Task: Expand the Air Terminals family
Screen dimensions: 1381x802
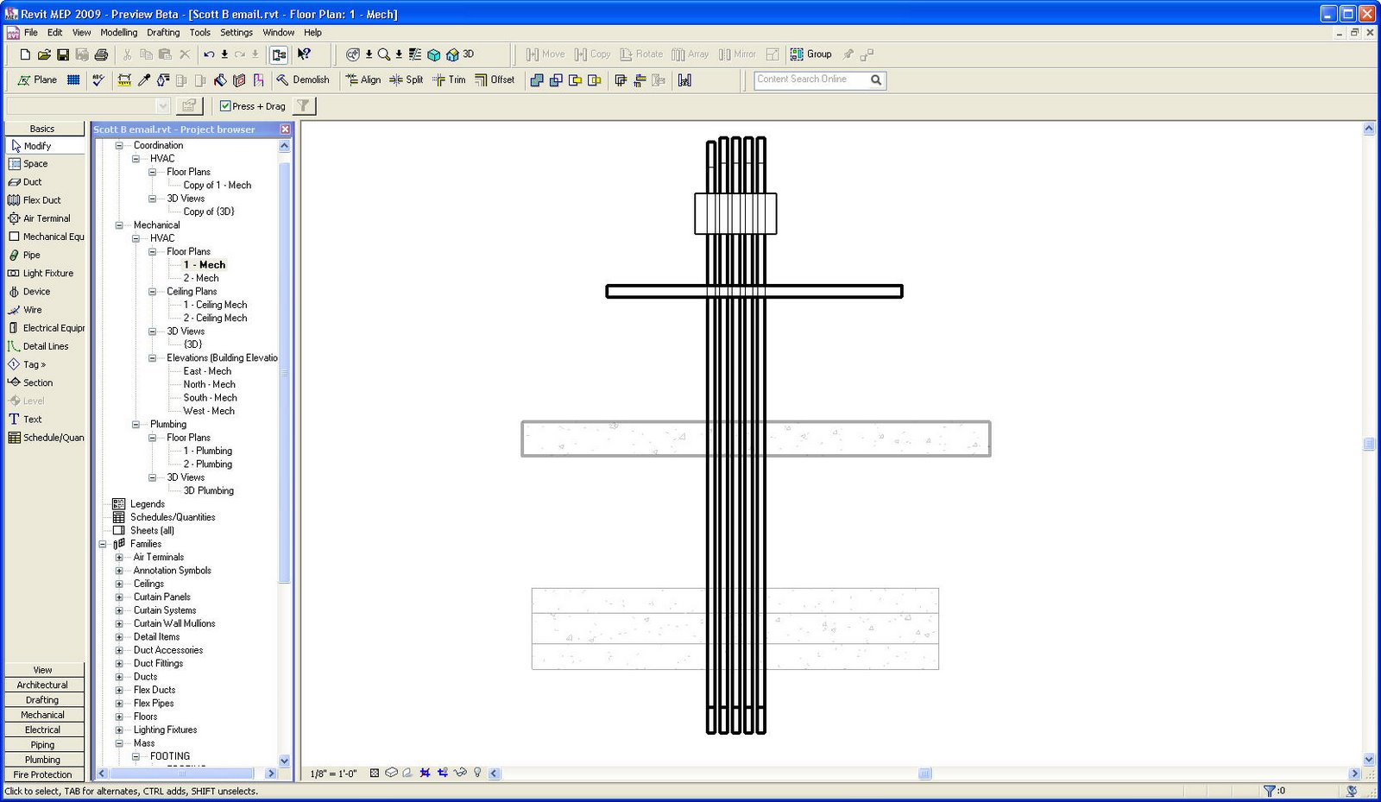Action: coord(119,558)
